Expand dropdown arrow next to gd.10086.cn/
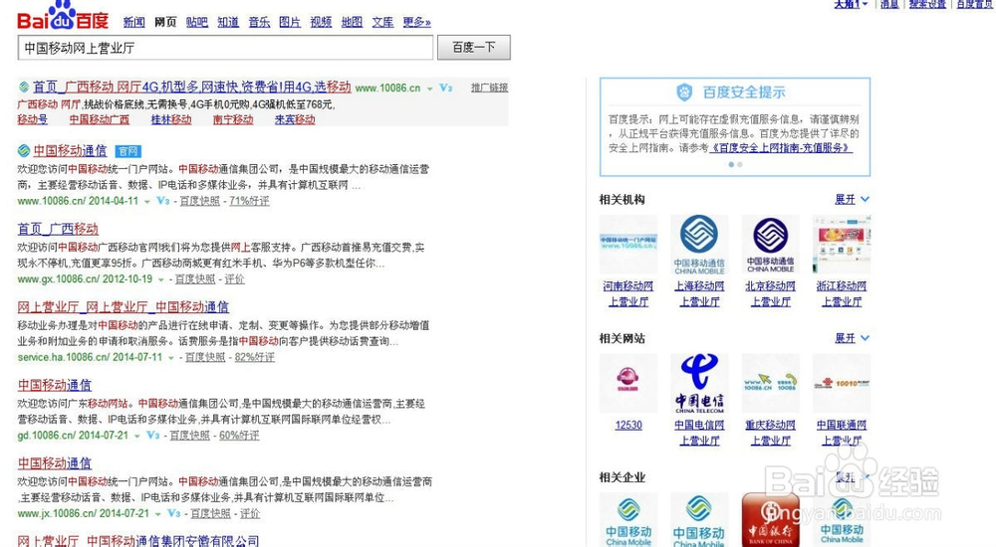This screenshot has height=547, width=996. 137,436
